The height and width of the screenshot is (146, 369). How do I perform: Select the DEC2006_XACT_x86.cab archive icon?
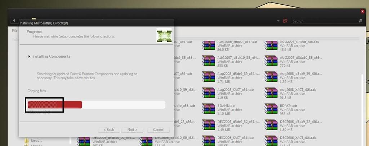(x=271, y=141)
